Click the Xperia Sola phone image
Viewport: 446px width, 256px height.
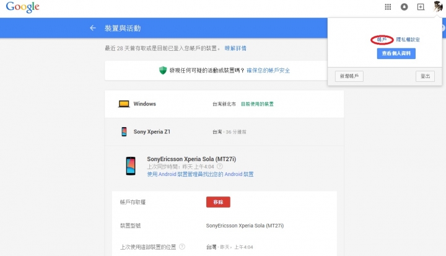pos(131,166)
